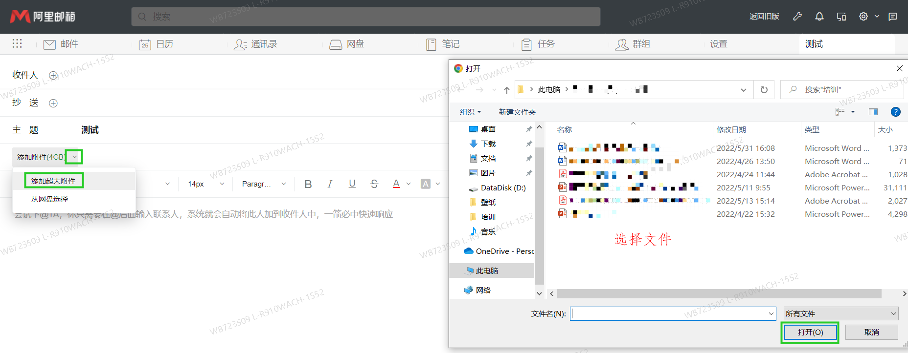The height and width of the screenshot is (353, 908).
Task: Select 下载 in the navigation pane
Action: point(488,144)
